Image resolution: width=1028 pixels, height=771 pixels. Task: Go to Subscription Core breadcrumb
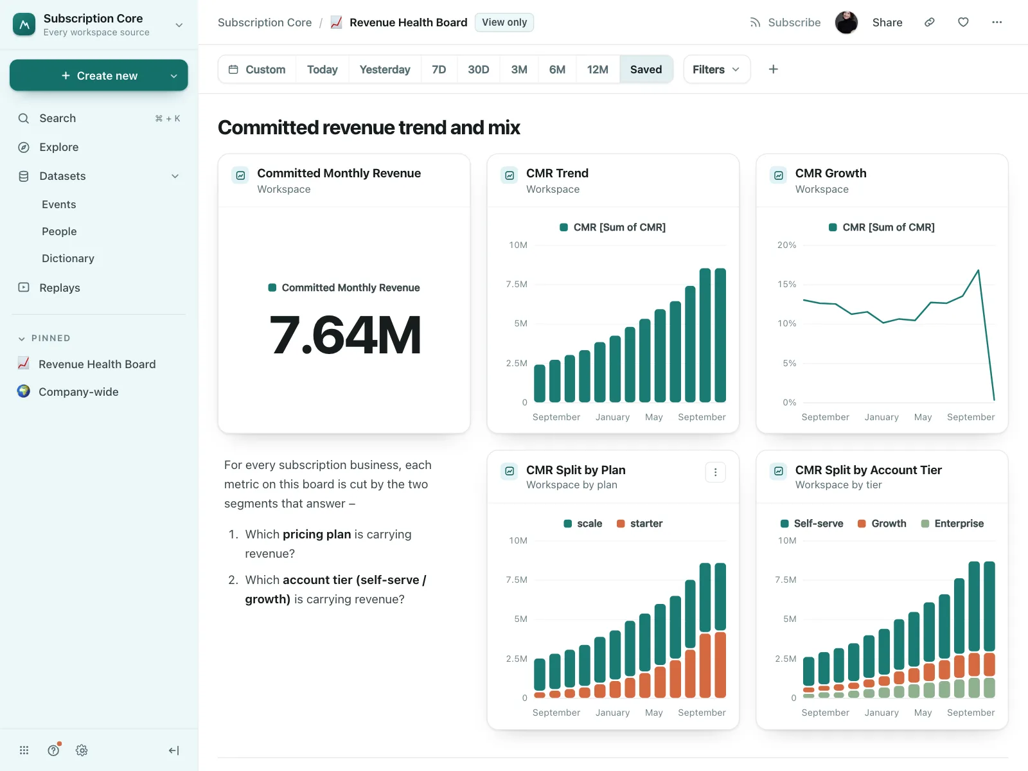tap(265, 22)
